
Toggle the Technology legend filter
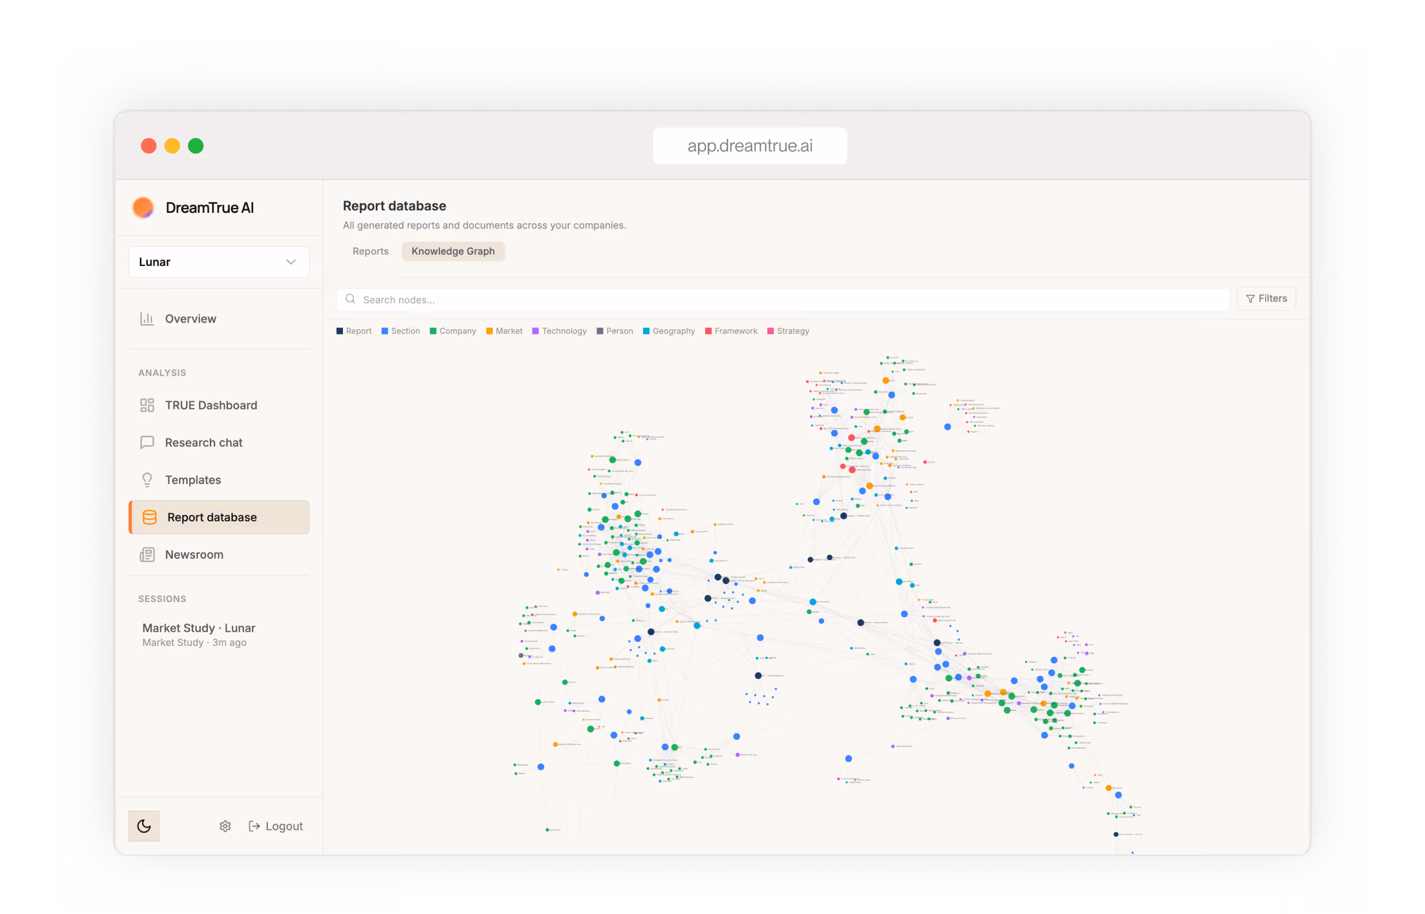(x=560, y=331)
